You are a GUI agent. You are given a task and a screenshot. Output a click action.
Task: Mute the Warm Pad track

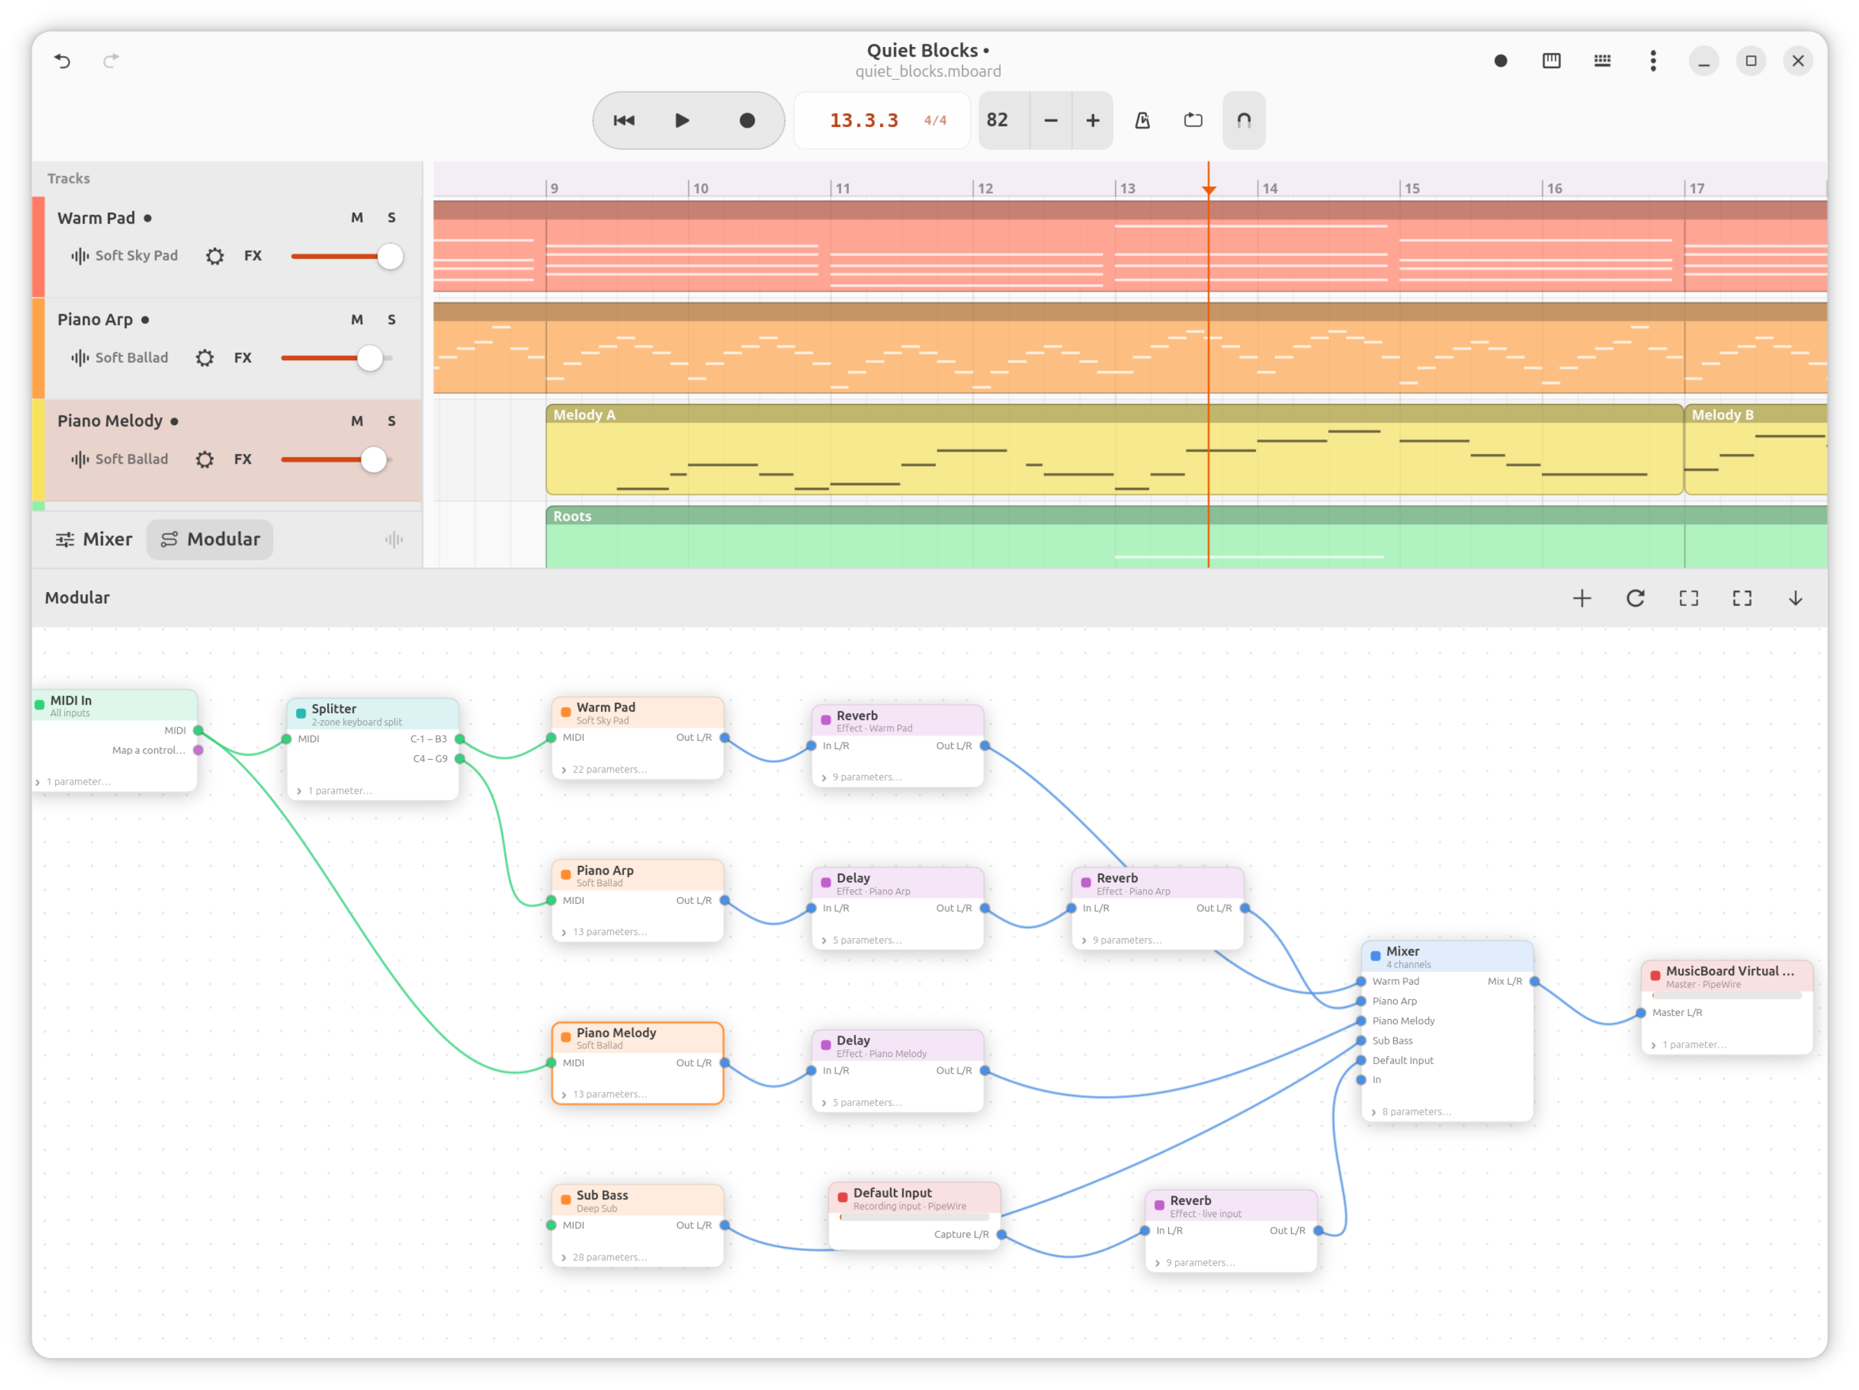click(x=357, y=218)
